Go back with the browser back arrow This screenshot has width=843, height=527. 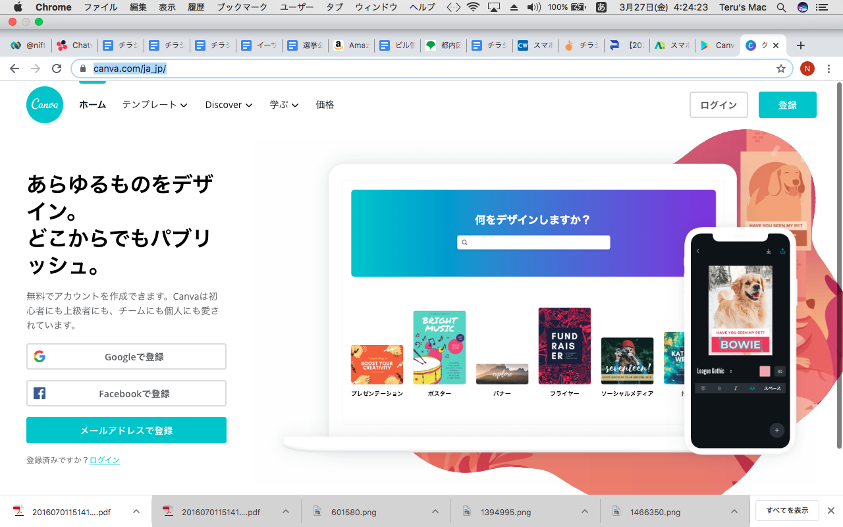click(14, 69)
